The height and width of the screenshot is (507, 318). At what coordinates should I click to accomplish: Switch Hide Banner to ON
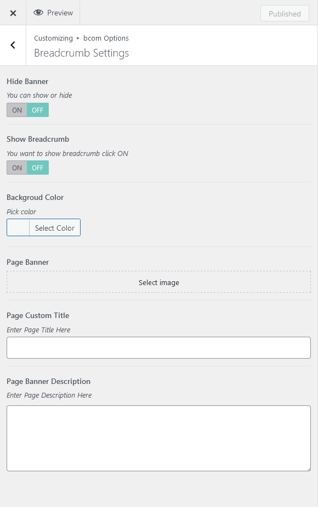17,110
